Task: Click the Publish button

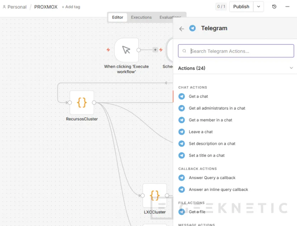Action: coord(241,6)
